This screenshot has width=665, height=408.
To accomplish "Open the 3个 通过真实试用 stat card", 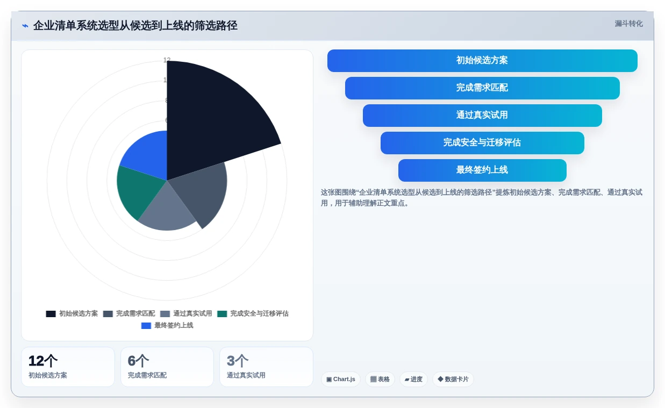I will [x=266, y=367].
